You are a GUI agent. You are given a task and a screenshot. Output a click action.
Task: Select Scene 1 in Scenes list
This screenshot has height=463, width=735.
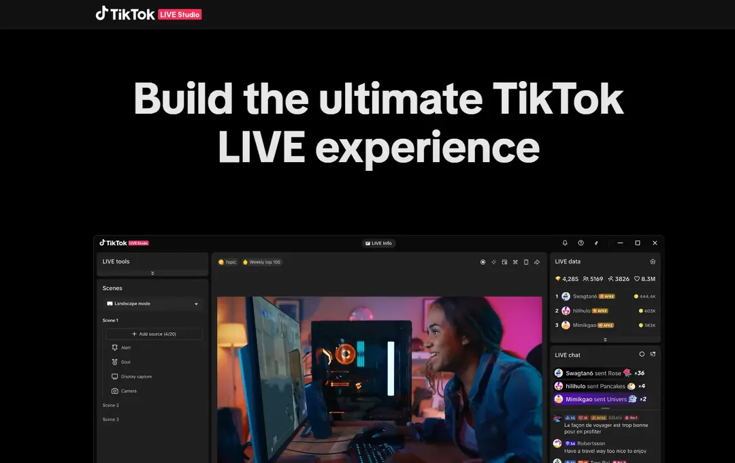click(x=111, y=321)
